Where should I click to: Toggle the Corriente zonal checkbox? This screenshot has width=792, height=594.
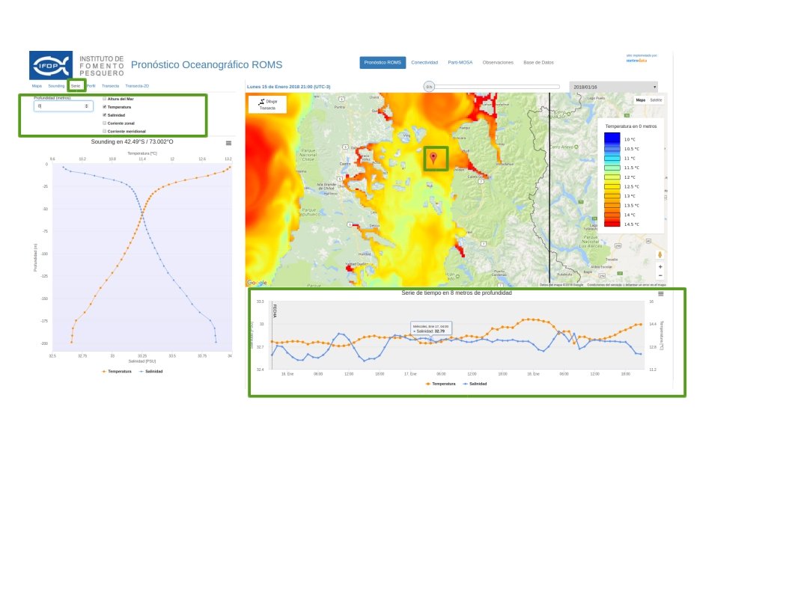pos(104,123)
